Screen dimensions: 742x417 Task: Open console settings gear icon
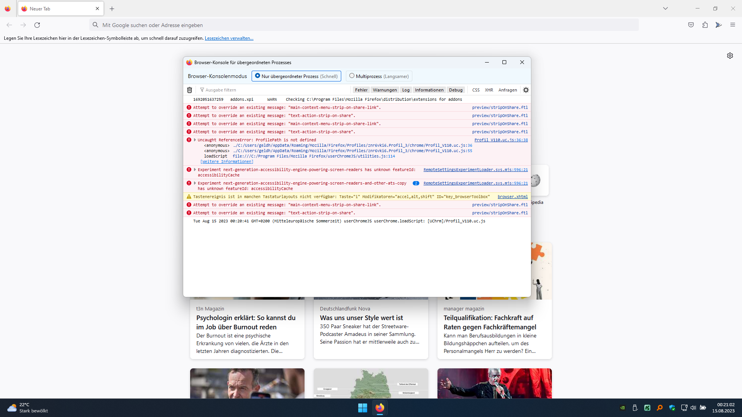click(x=526, y=90)
